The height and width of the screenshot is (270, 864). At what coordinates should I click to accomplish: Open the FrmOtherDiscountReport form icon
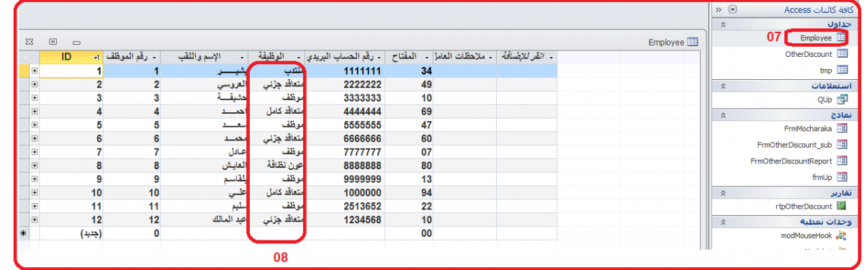pos(842,161)
